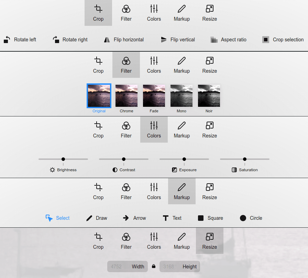Rotate the image right

56,40
